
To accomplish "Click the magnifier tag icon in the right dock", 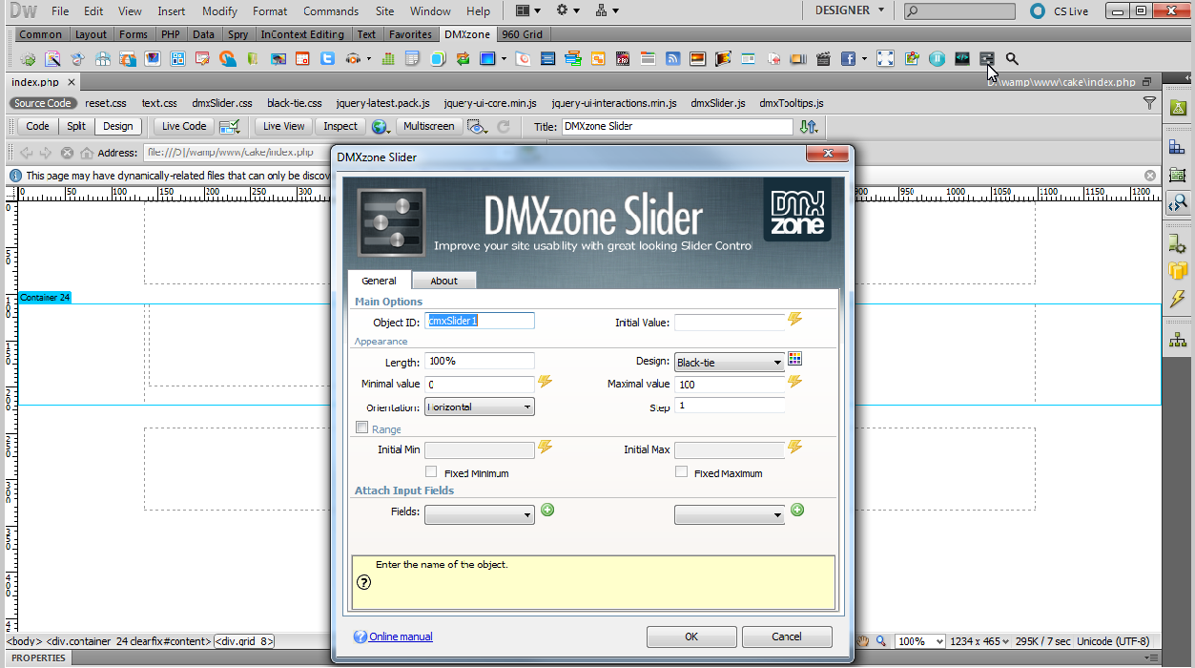I will [1178, 202].
